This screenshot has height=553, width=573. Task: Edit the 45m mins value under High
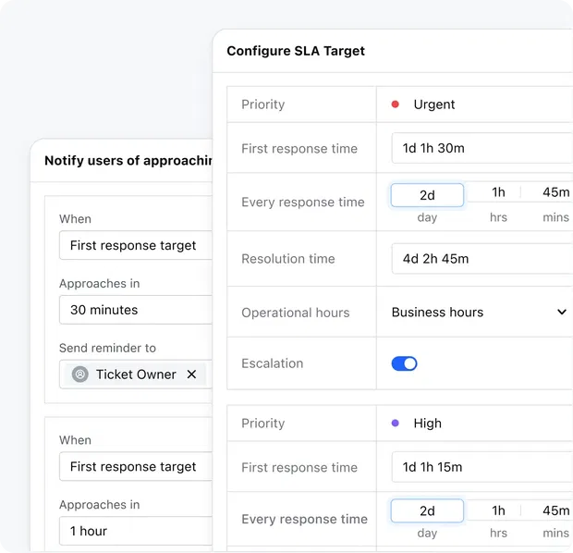555,511
